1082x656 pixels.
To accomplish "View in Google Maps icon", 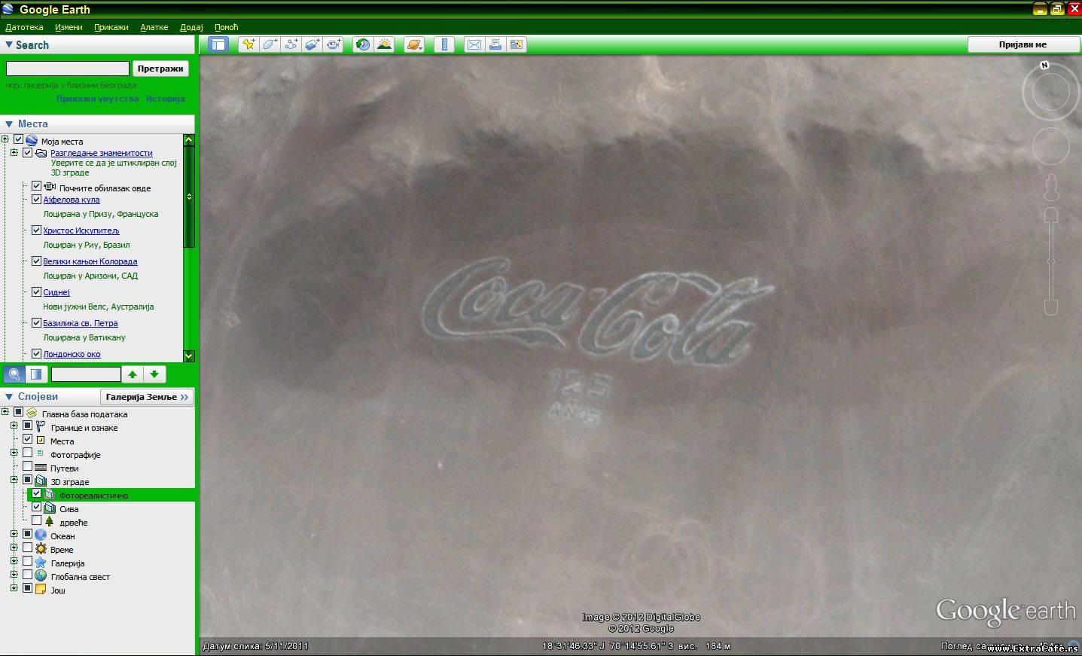I will [x=517, y=44].
